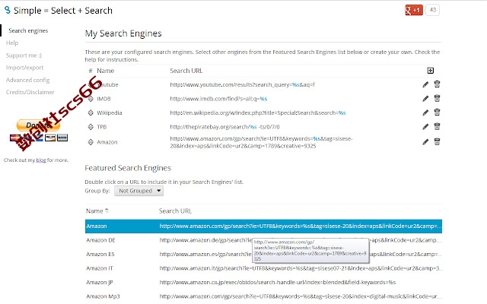Grab the reorder handle next to Amazon
The height and width of the screenshot is (304, 487).
[x=91, y=142]
